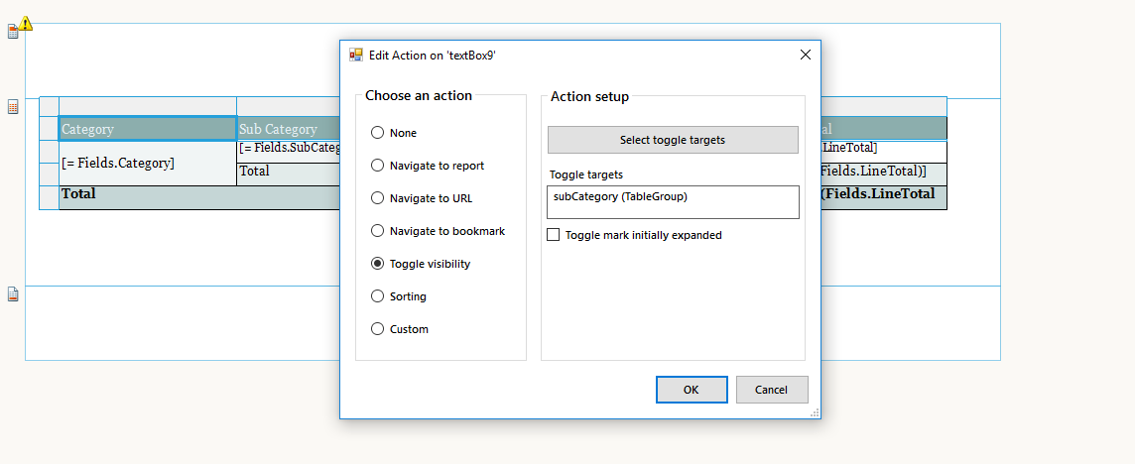The height and width of the screenshot is (464, 1135).
Task: Select Toggle visibility radio button
Action: click(x=377, y=264)
